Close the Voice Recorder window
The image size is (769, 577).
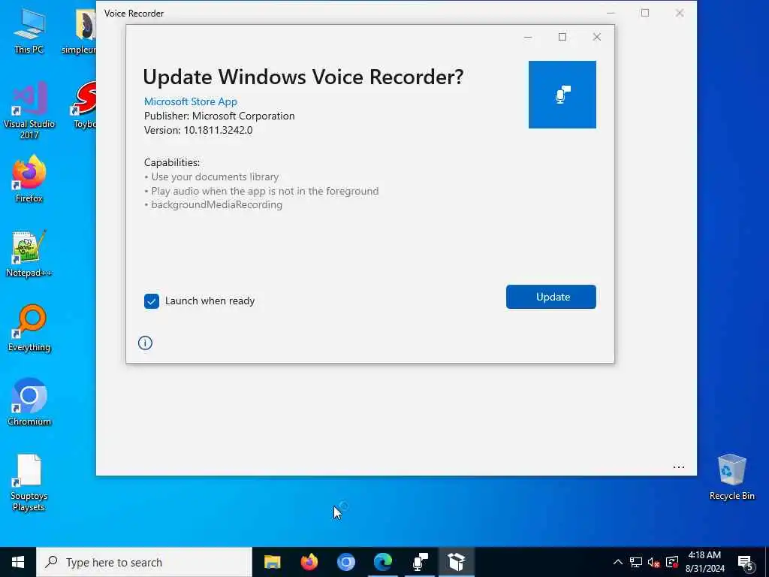pos(680,14)
